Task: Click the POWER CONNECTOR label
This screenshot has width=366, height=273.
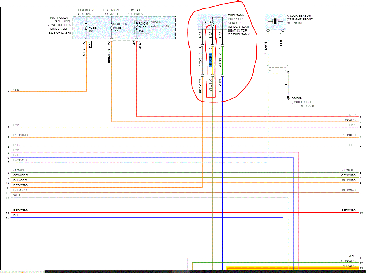Action: click(x=159, y=24)
